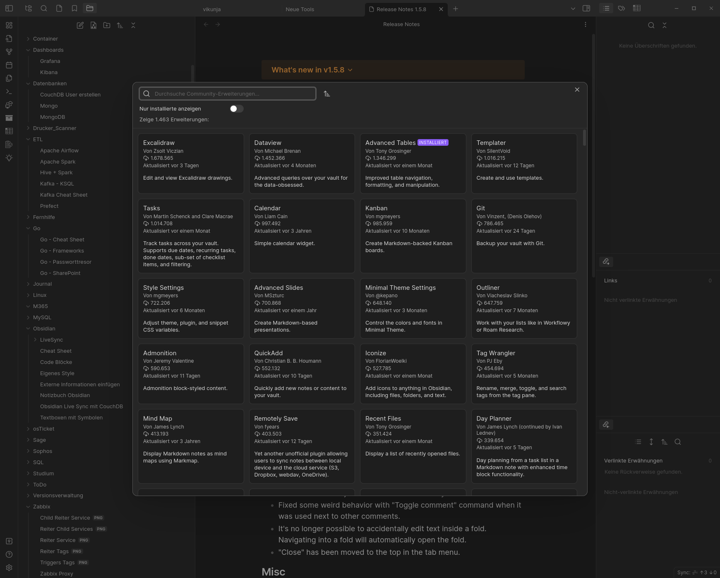Change file explorer sort order icon

pyautogui.click(x=120, y=25)
